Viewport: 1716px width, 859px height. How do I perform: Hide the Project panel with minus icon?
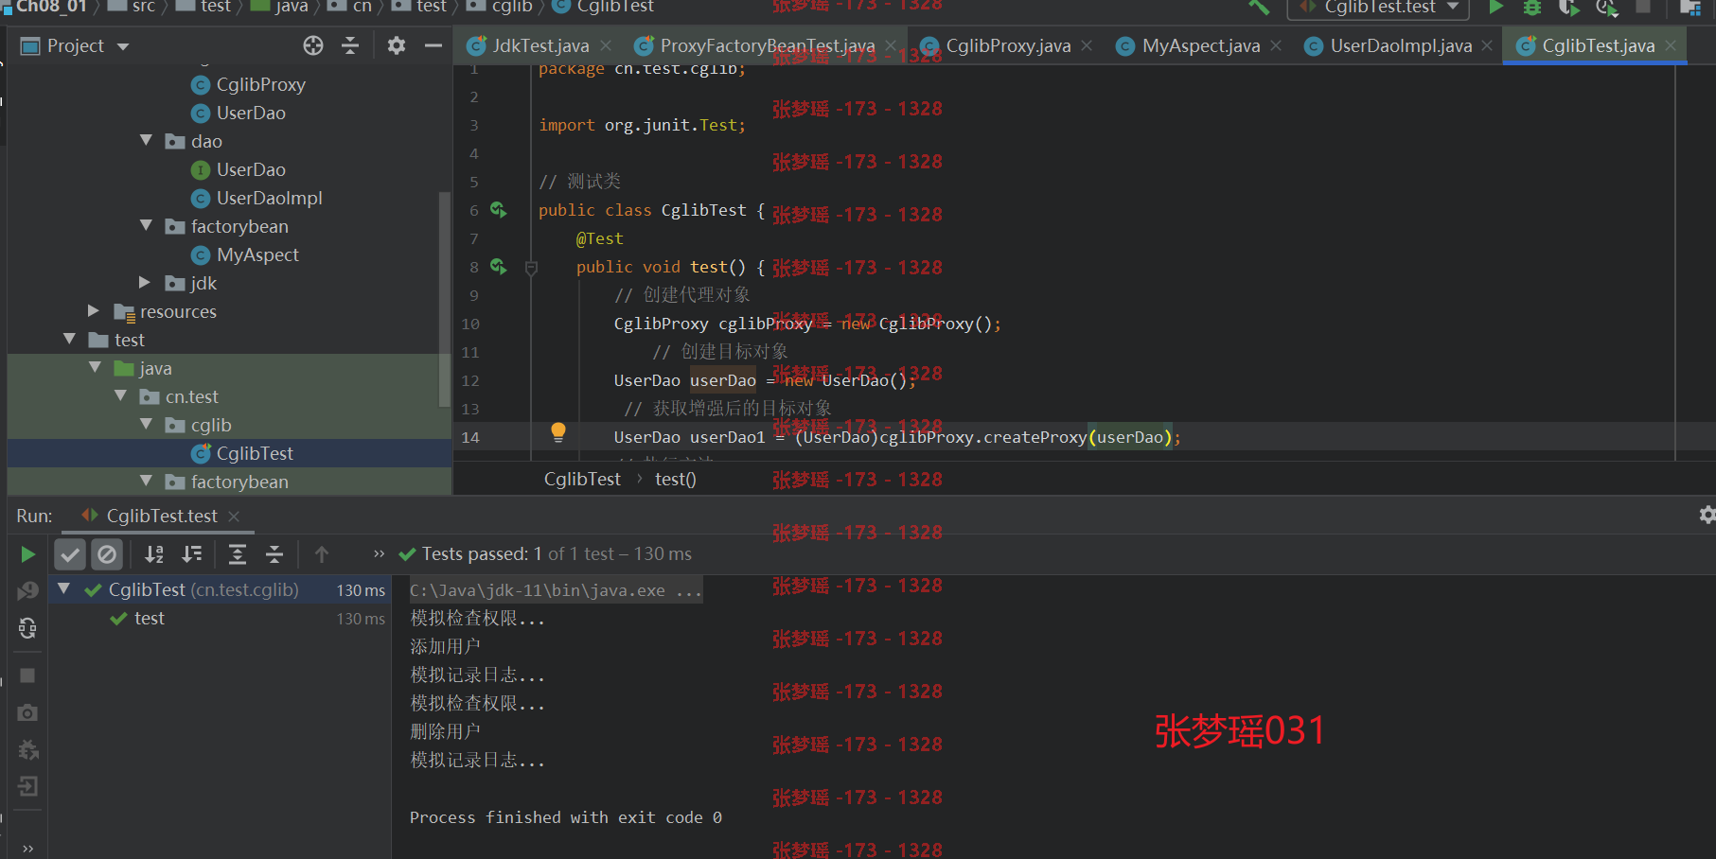[x=433, y=45]
